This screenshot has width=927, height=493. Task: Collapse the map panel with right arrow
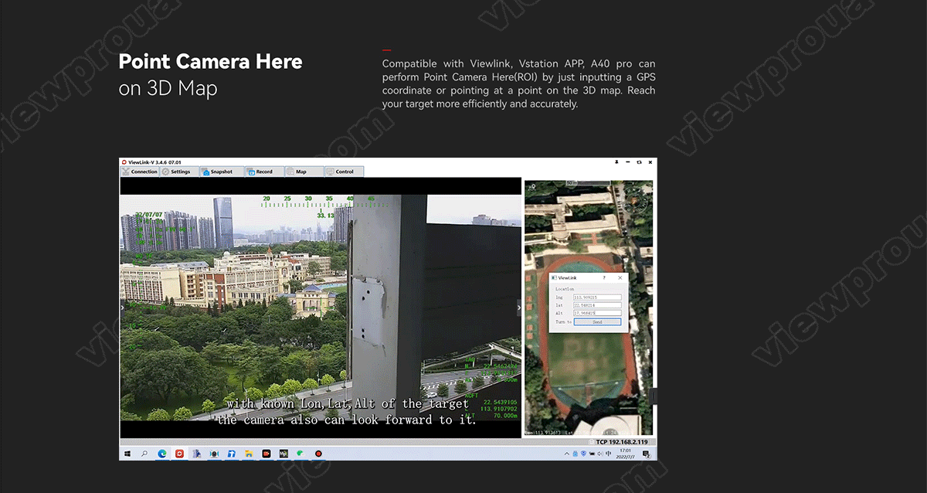click(x=519, y=308)
